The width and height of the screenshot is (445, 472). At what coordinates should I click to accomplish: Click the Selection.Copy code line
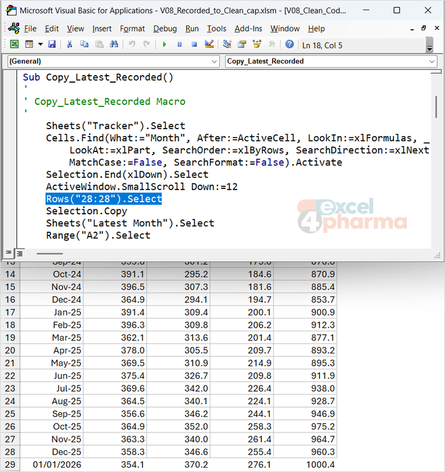[x=86, y=211]
